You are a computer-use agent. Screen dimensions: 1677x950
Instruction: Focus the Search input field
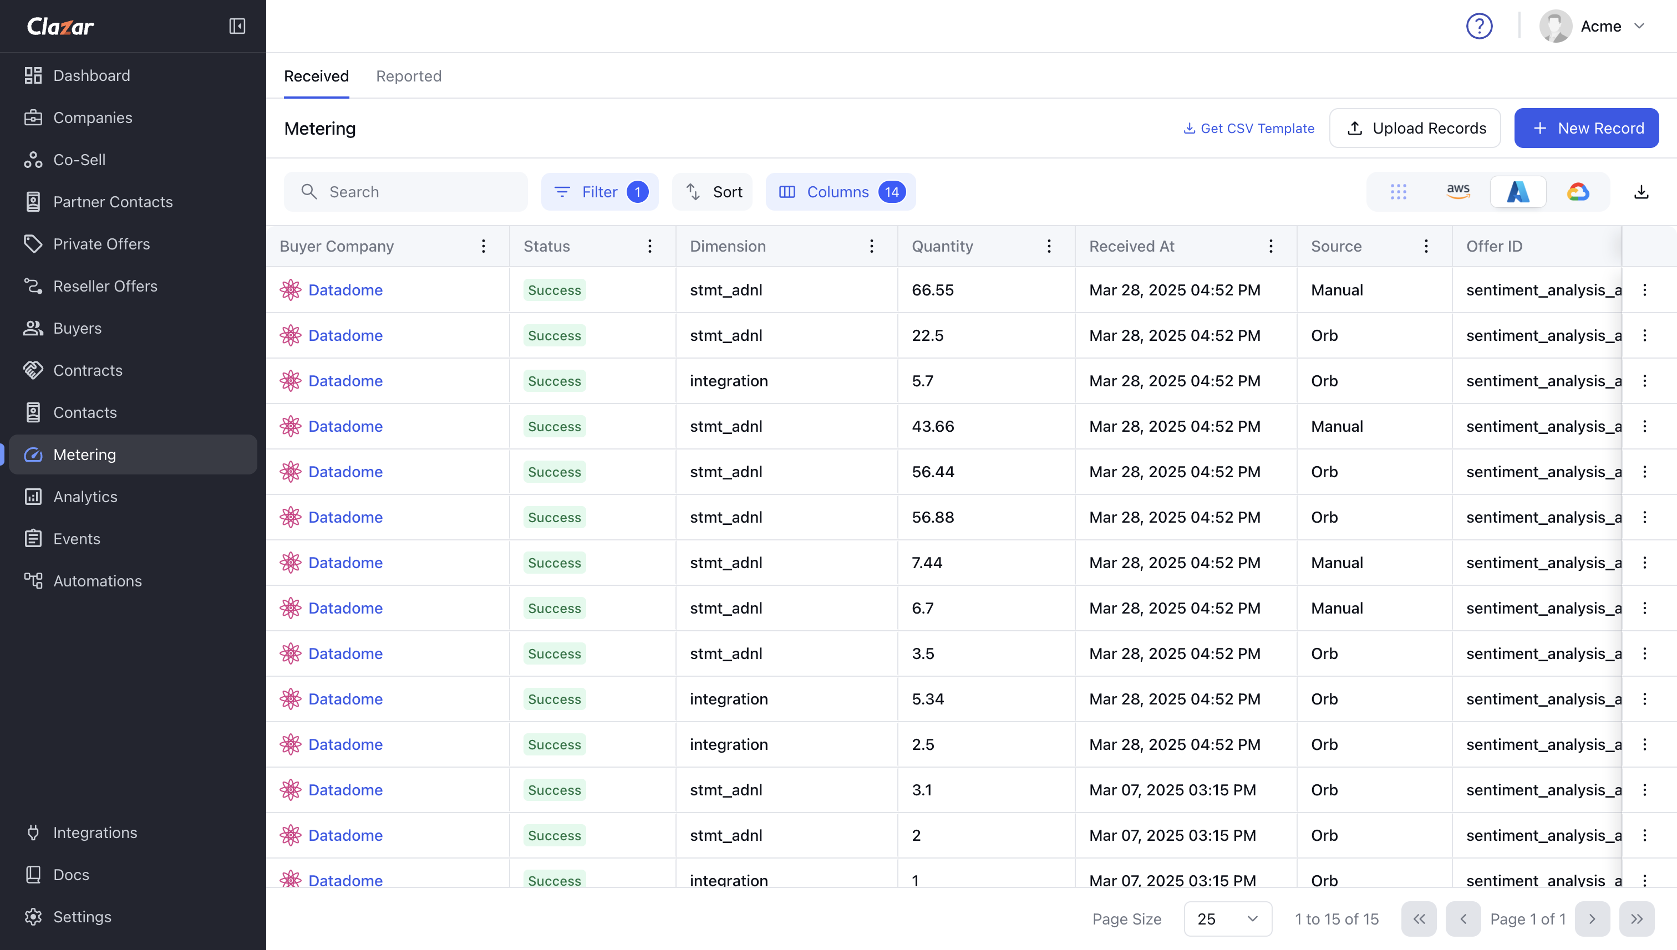pos(406,192)
